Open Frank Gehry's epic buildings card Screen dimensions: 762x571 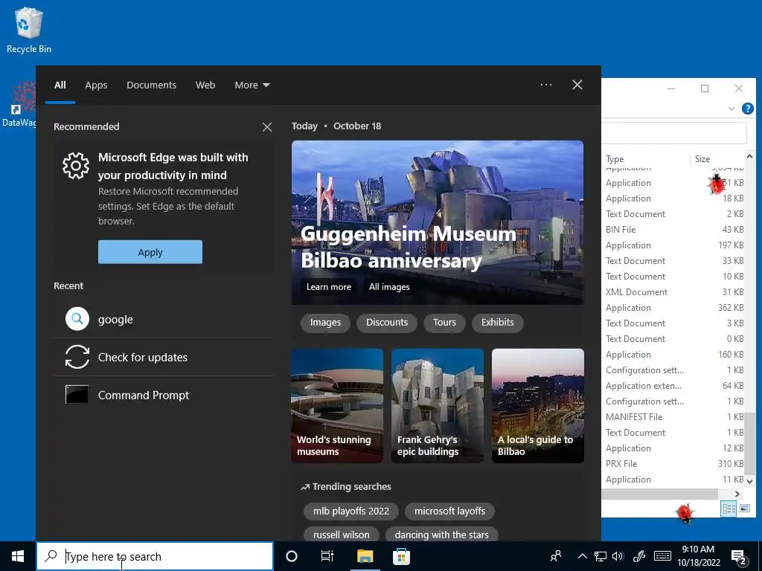(438, 405)
